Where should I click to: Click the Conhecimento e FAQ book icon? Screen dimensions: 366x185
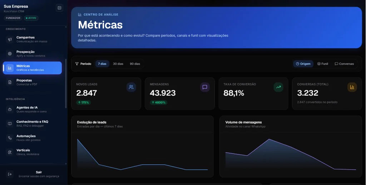[x=10, y=124]
